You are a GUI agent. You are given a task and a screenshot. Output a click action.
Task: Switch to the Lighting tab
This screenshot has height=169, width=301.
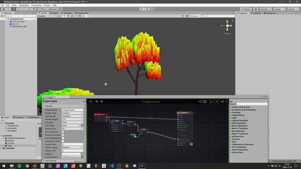[x=256, y=13]
